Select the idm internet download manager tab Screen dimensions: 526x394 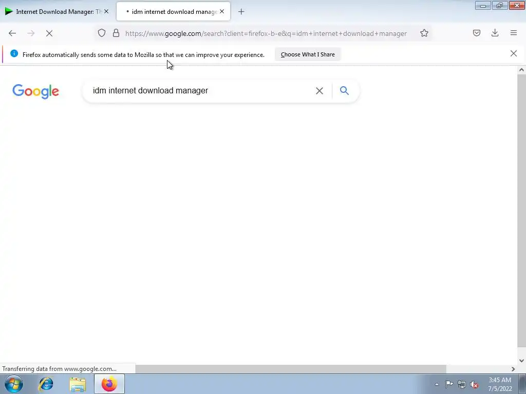click(173, 11)
